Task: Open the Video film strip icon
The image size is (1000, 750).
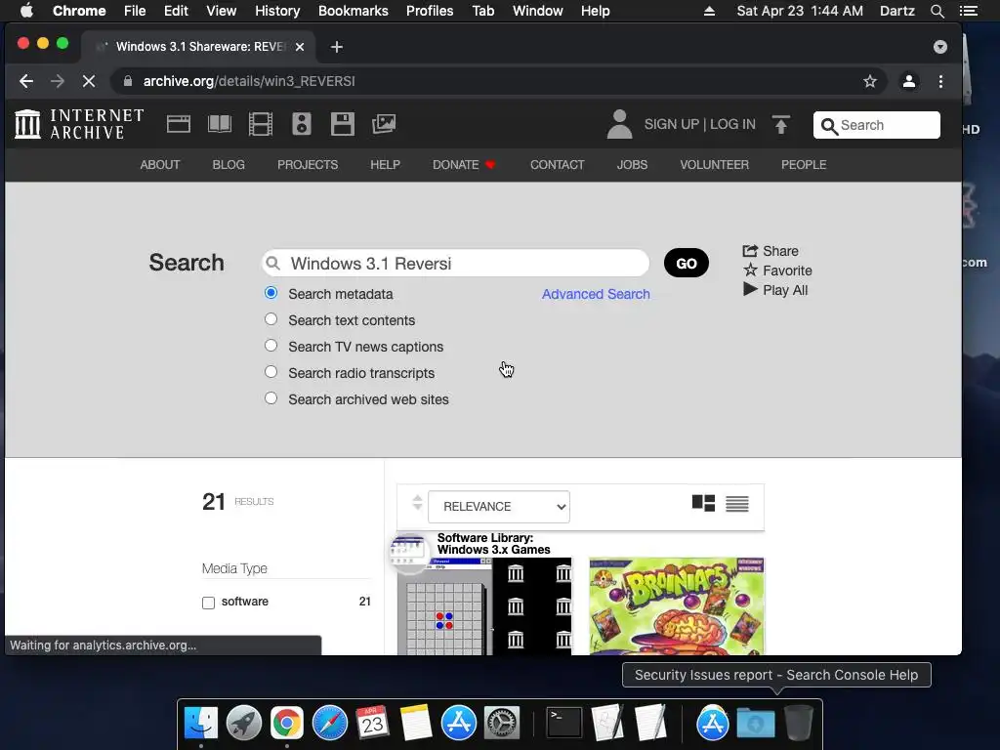Action: pos(260,124)
